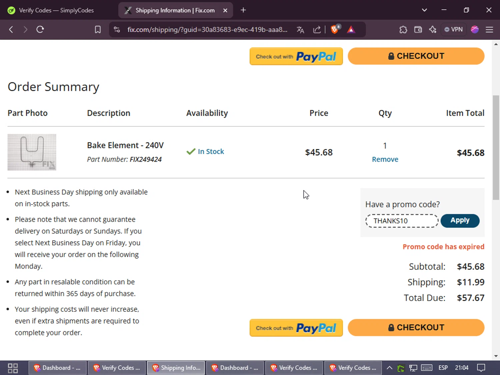Open the notification center icon
This screenshot has height=375, width=500.
[481, 368]
